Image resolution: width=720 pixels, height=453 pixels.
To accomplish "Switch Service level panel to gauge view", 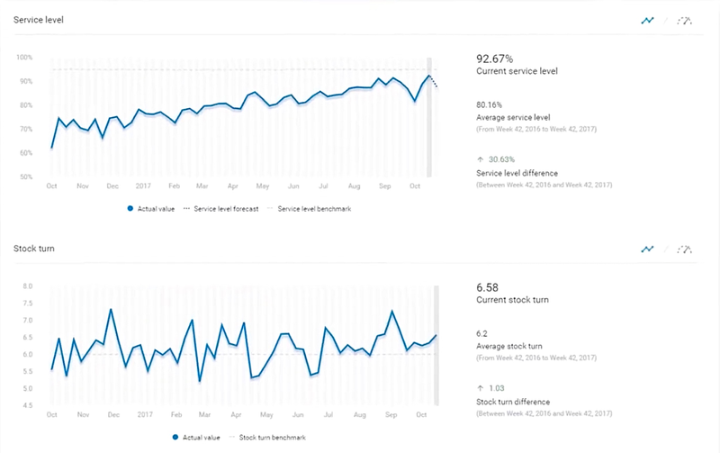I will coord(686,21).
